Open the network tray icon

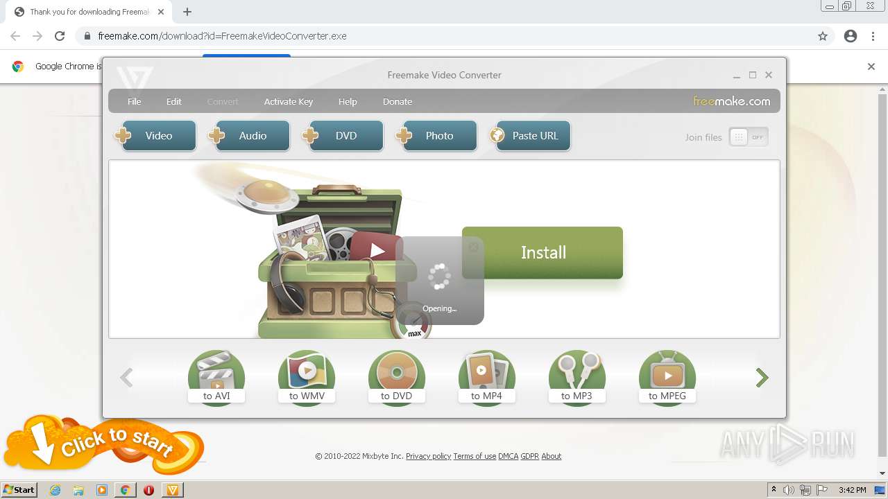(805, 490)
